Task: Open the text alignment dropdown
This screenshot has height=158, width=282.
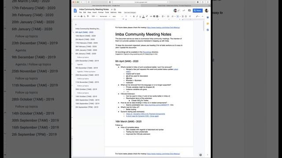Action: coord(163,16)
